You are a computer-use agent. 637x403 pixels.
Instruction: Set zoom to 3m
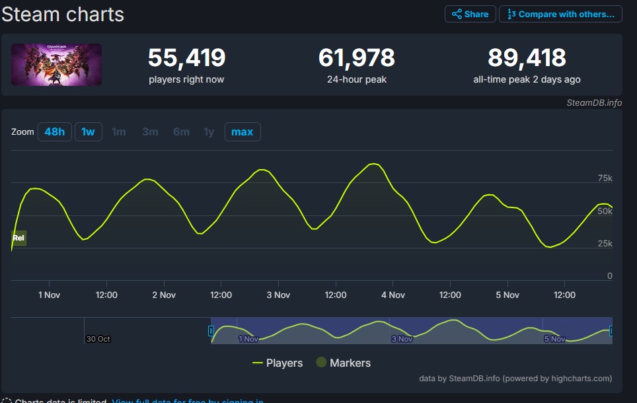coord(150,131)
